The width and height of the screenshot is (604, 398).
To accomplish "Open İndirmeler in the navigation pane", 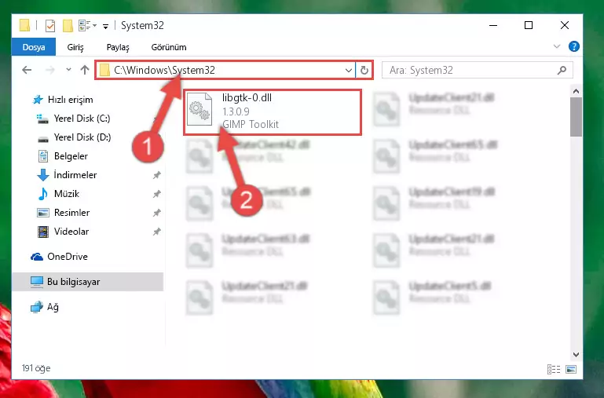I will [67, 175].
